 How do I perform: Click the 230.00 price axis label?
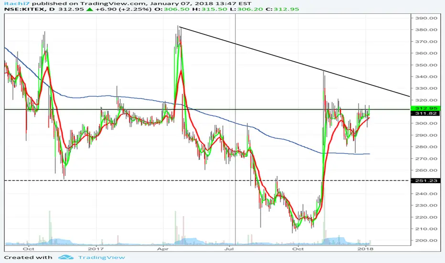point(426,205)
